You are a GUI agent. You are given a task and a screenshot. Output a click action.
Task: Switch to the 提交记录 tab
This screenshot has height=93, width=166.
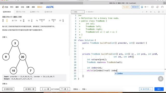[49, 12]
